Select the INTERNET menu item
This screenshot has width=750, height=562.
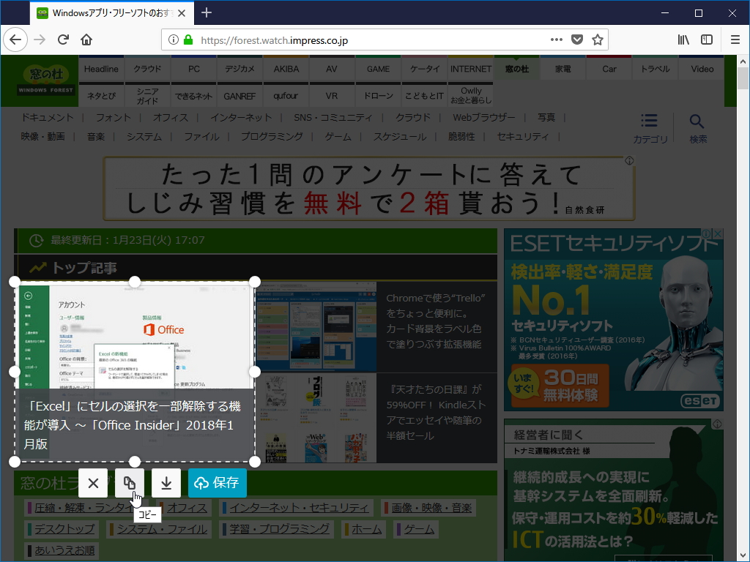click(471, 68)
